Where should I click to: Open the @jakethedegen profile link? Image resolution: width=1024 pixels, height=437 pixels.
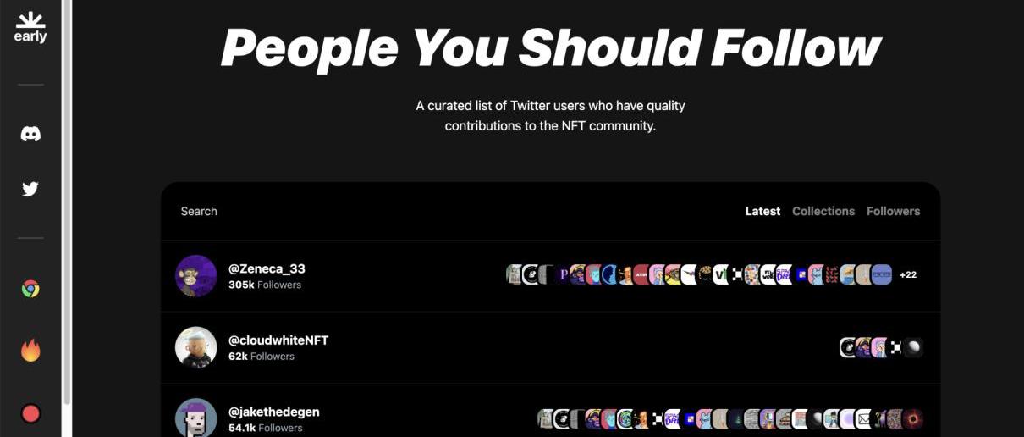(x=273, y=412)
